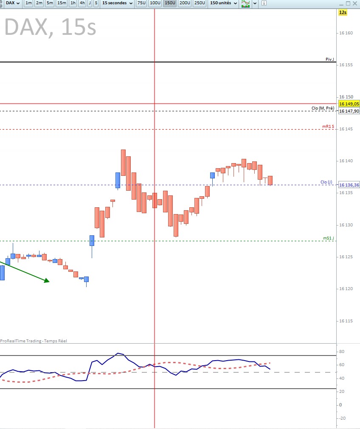
Task: Show 200U units of history
Action: (185, 3)
